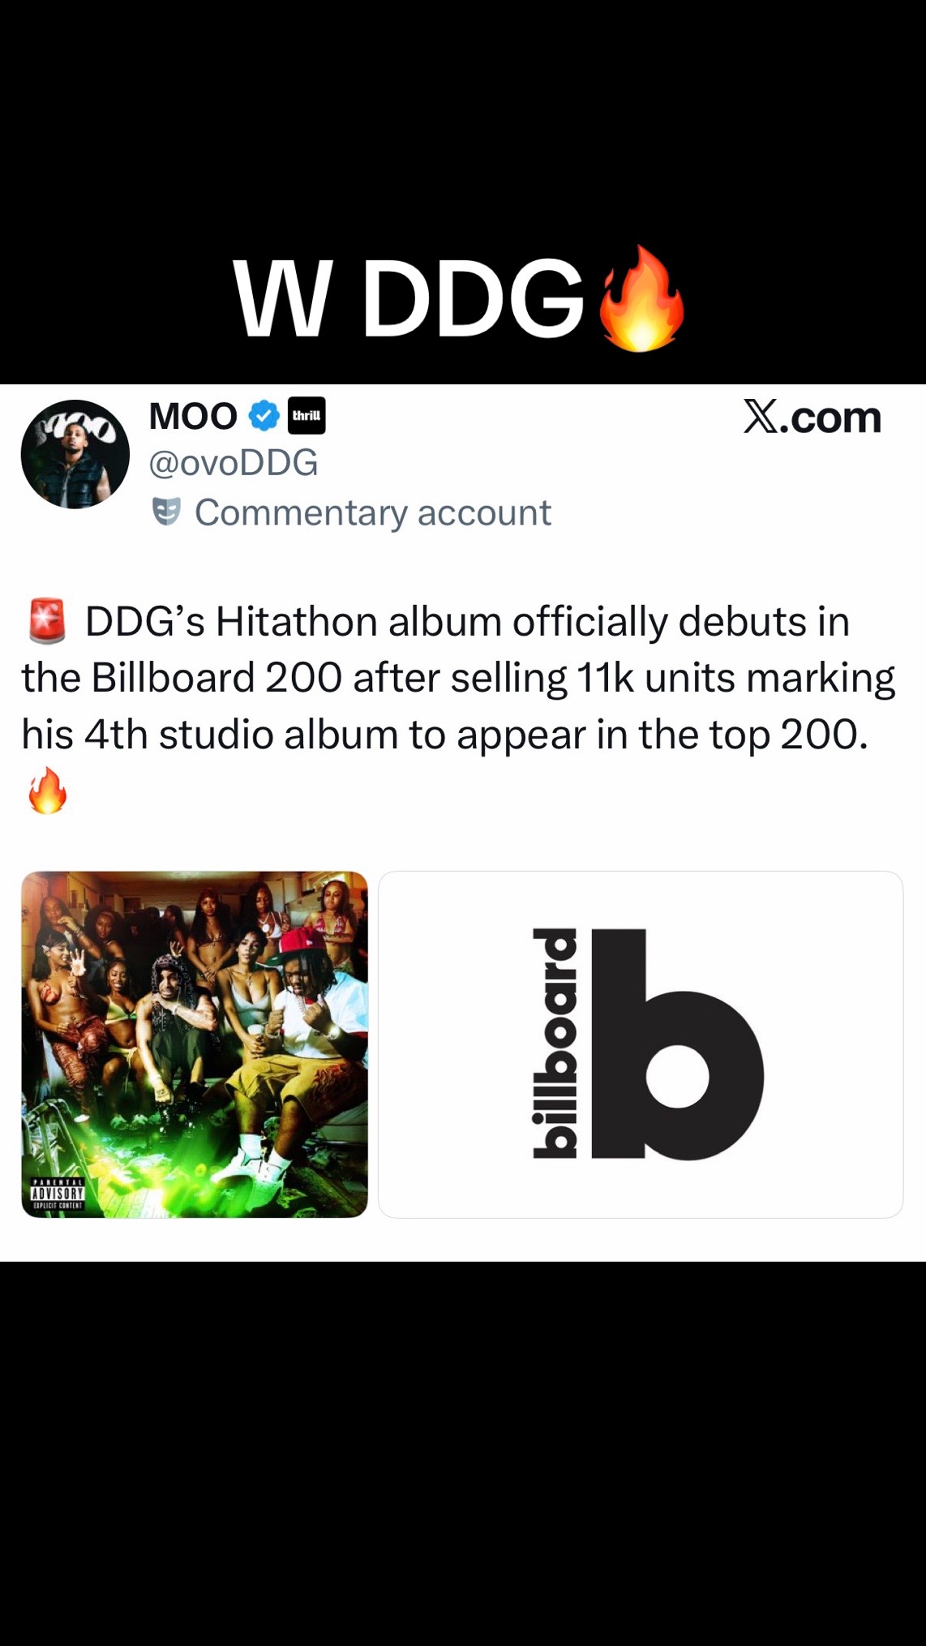The height and width of the screenshot is (1646, 926).
Task: Click the Commentary account label
Action: (x=373, y=512)
